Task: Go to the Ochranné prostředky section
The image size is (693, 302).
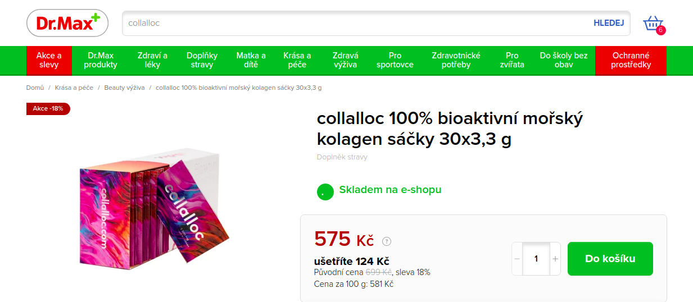Action: click(631, 60)
